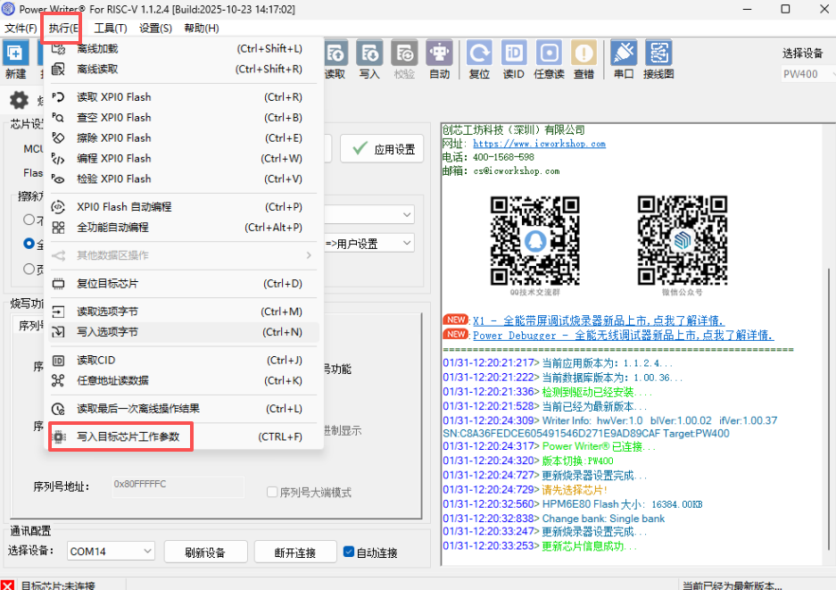Click the 序列号地址 input field
836x590 pixels.
(x=177, y=485)
